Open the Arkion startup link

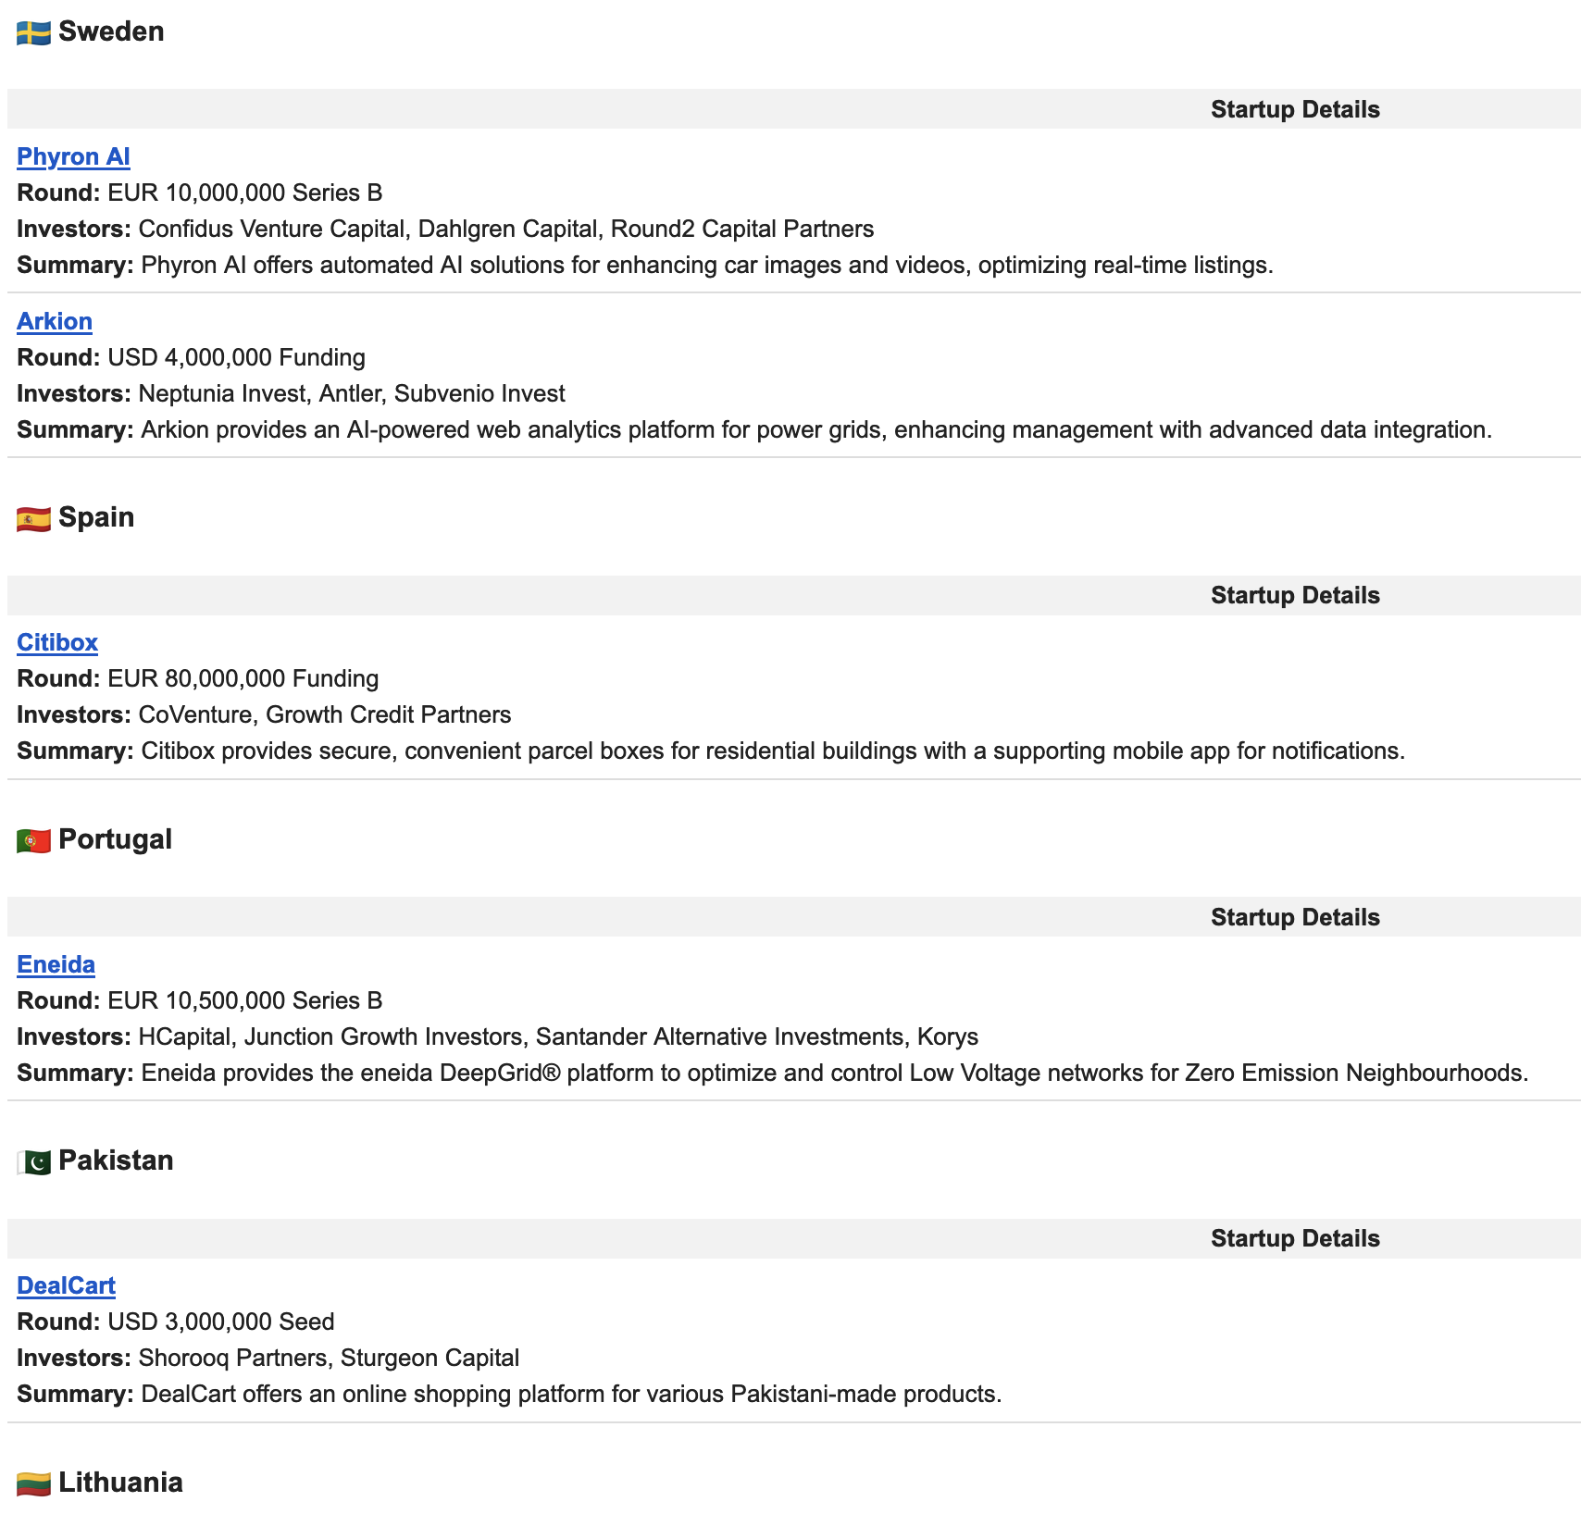tap(55, 321)
